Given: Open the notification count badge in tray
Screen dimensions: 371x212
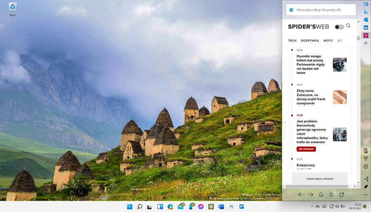Looking at the screenshot, I should pos(365,206).
